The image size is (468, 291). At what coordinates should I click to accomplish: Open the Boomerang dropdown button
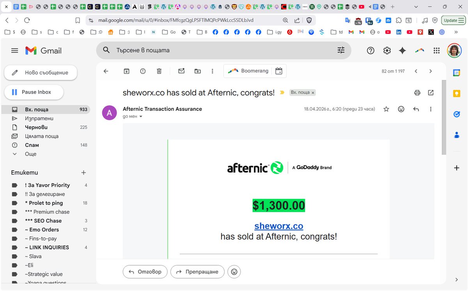tap(248, 71)
